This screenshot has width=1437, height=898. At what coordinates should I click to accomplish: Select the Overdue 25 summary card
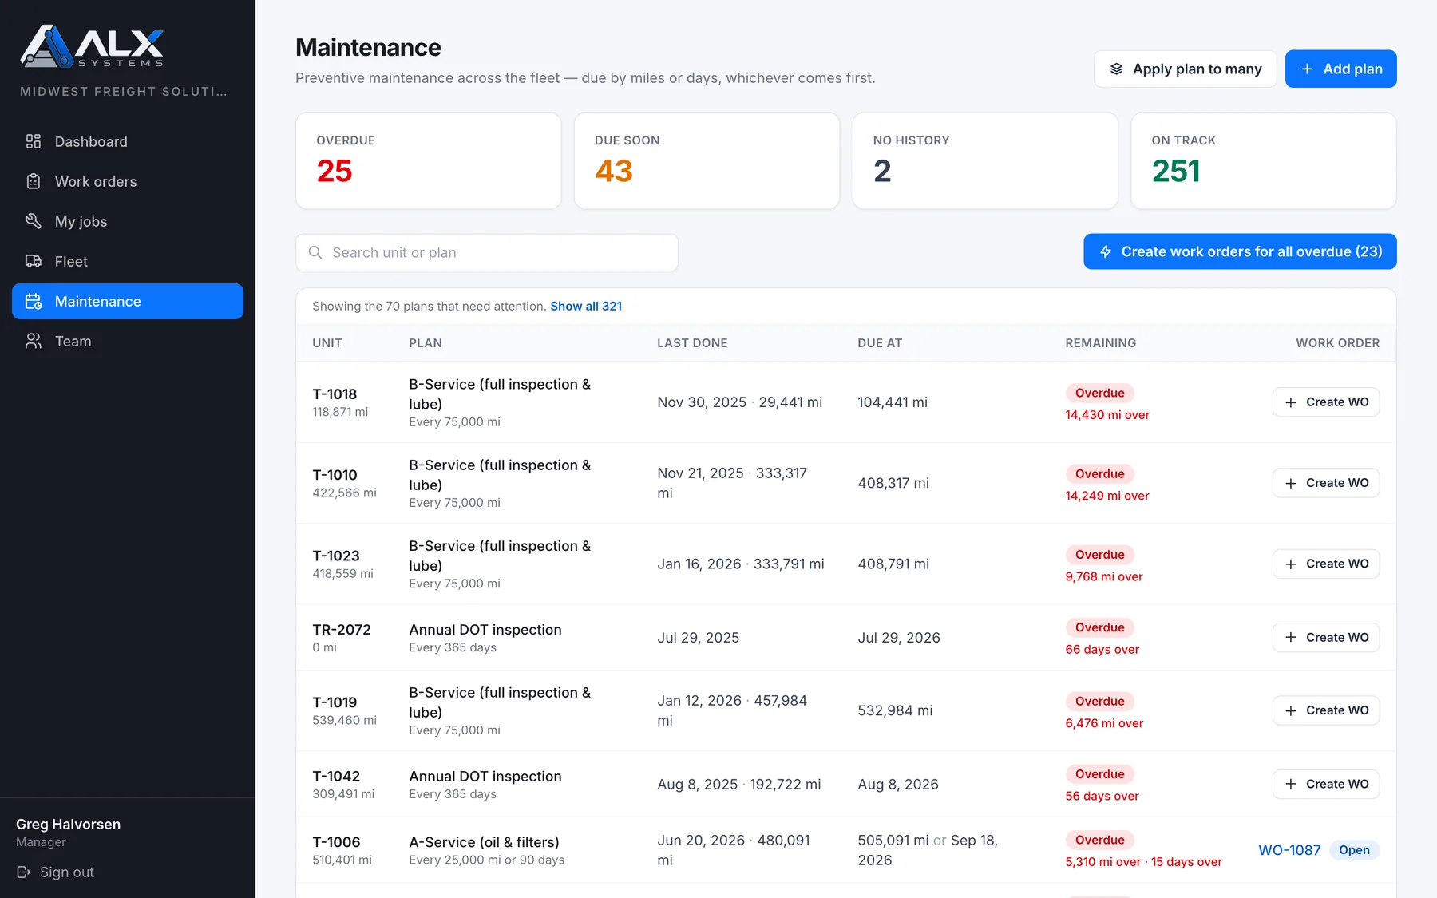point(428,160)
